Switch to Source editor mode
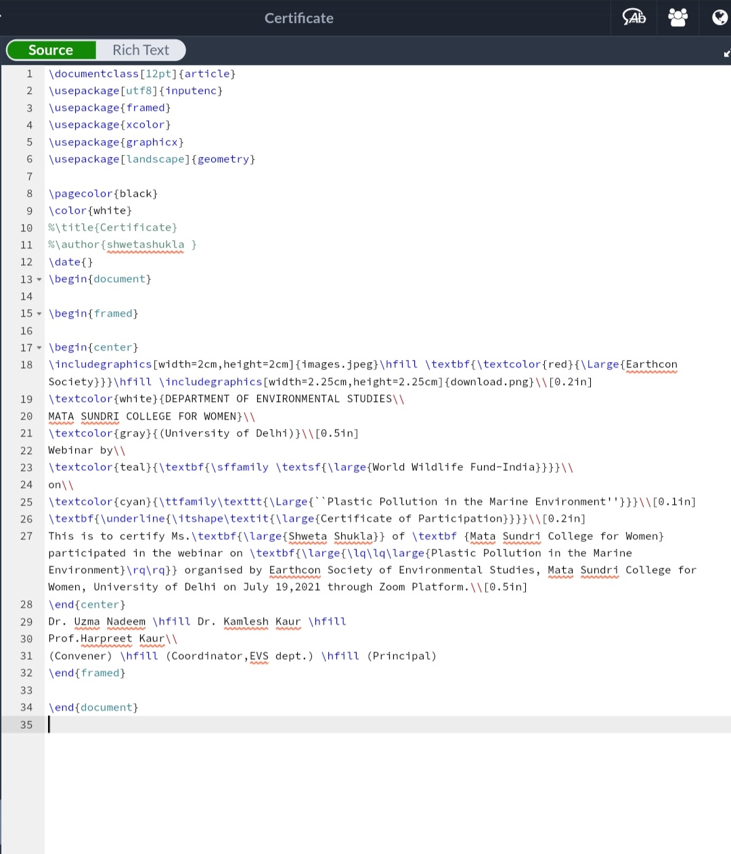The width and height of the screenshot is (731, 854). pos(51,50)
